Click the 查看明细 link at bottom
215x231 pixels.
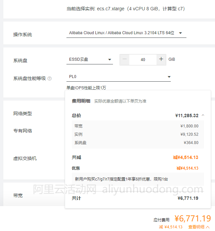tap(196, 227)
